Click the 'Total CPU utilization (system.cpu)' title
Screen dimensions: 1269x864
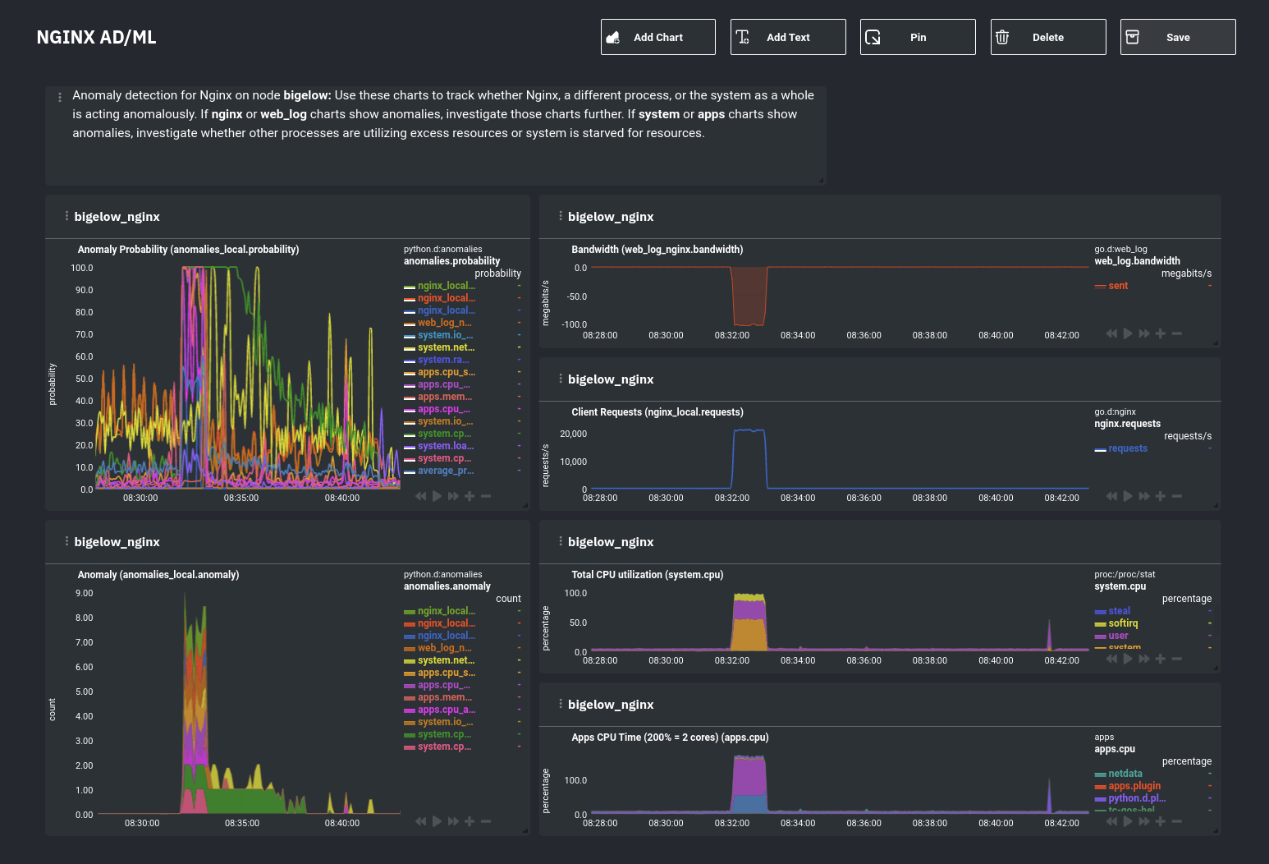pos(647,575)
